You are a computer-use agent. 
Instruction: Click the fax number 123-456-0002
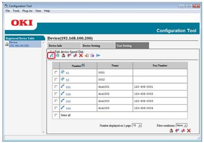pos(144,94)
